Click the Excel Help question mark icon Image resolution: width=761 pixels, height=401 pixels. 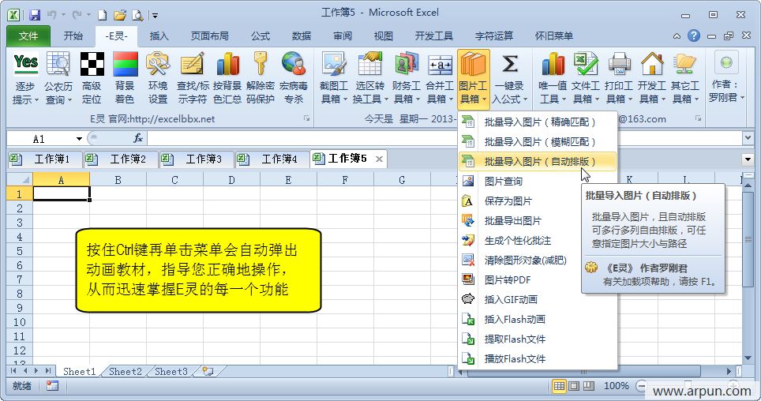tap(694, 36)
